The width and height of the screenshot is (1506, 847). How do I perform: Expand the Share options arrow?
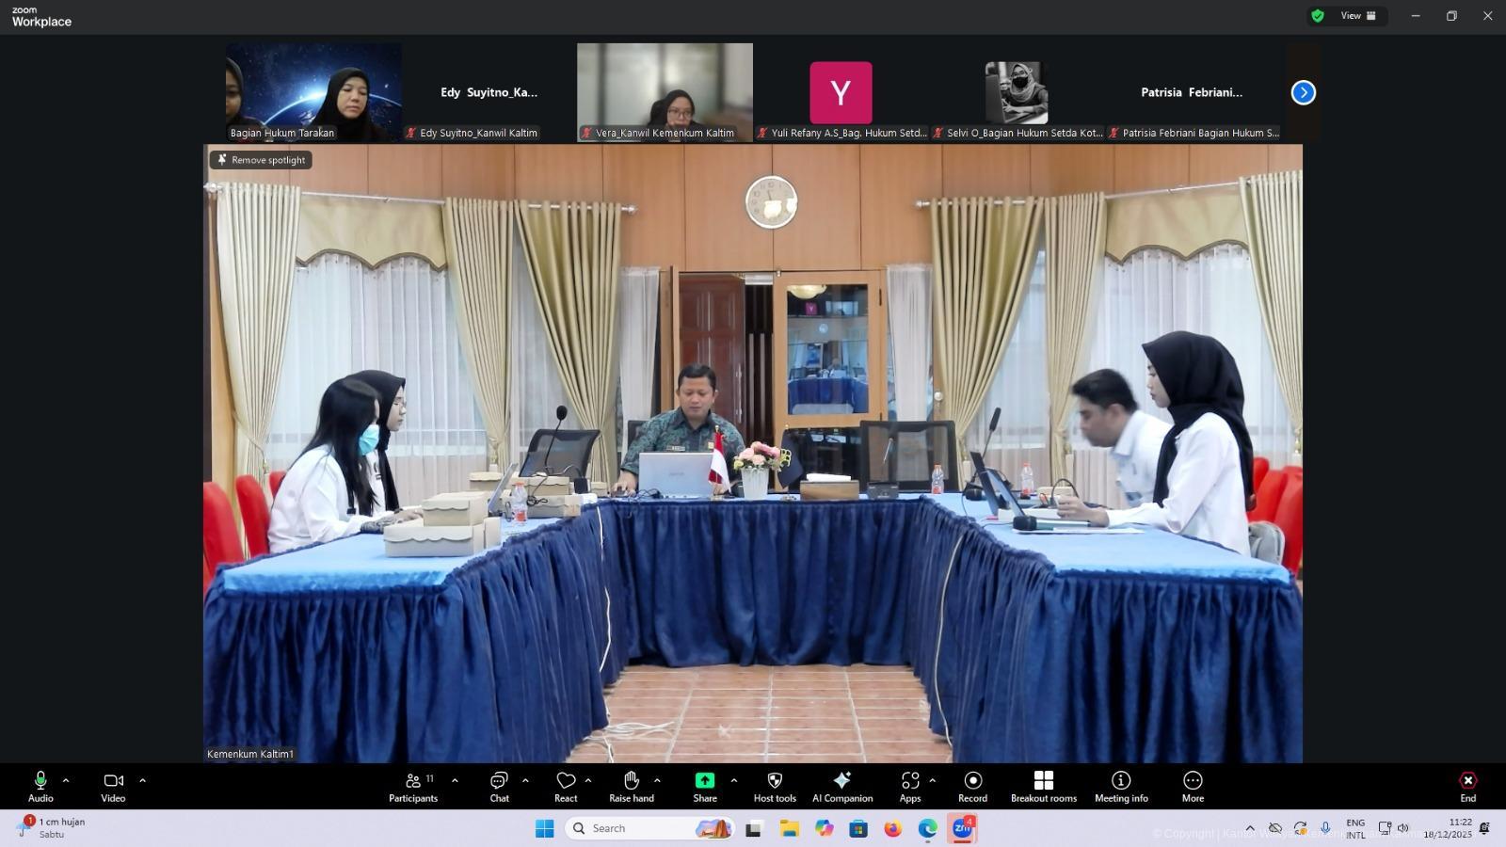click(x=734, y=780)
